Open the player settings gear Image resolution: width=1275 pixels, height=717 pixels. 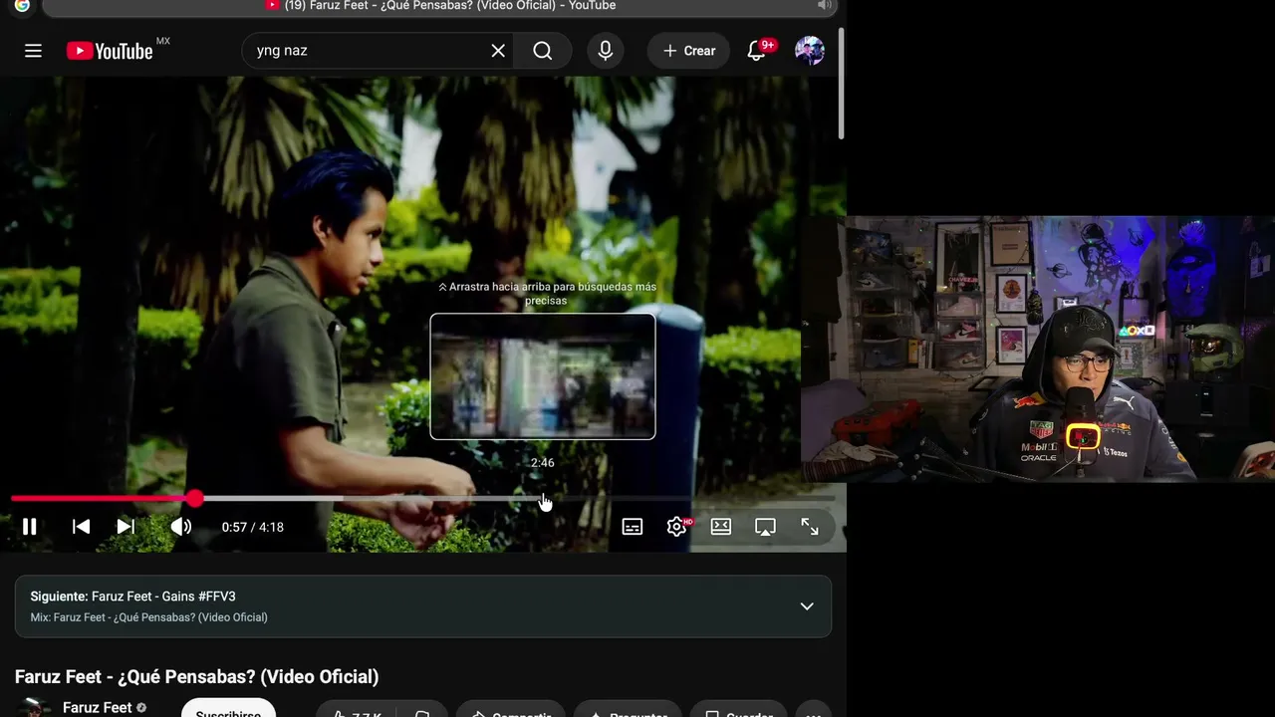click(x=677, y=527)
